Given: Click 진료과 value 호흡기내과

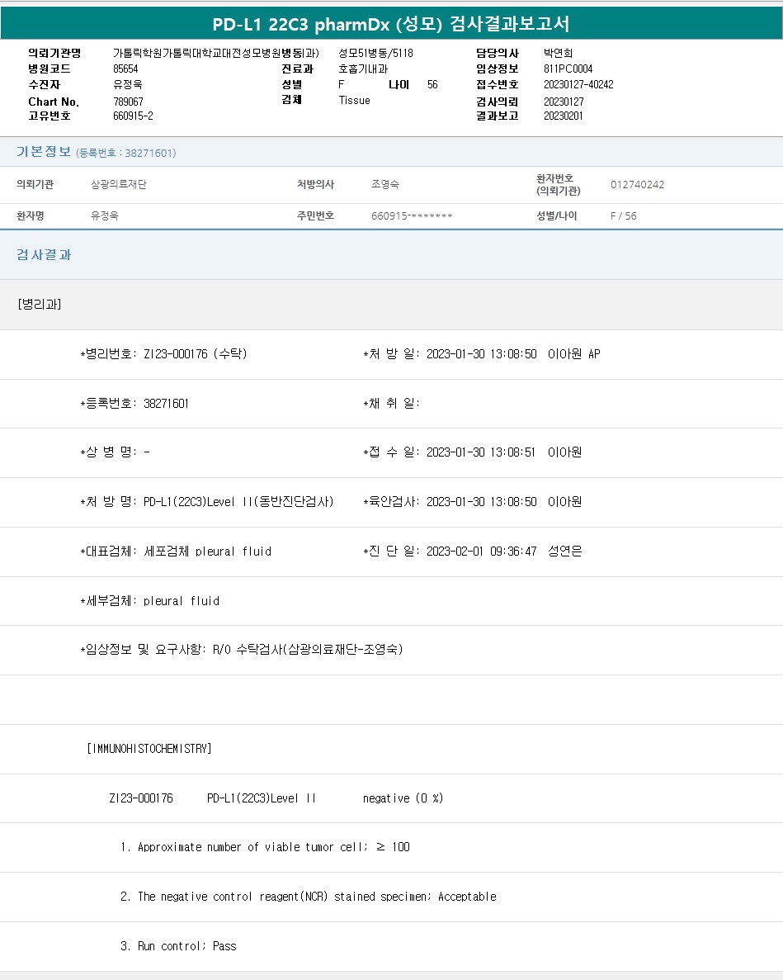Looking at the screenshot, I should pyautogui.click(x=363, y=69).
